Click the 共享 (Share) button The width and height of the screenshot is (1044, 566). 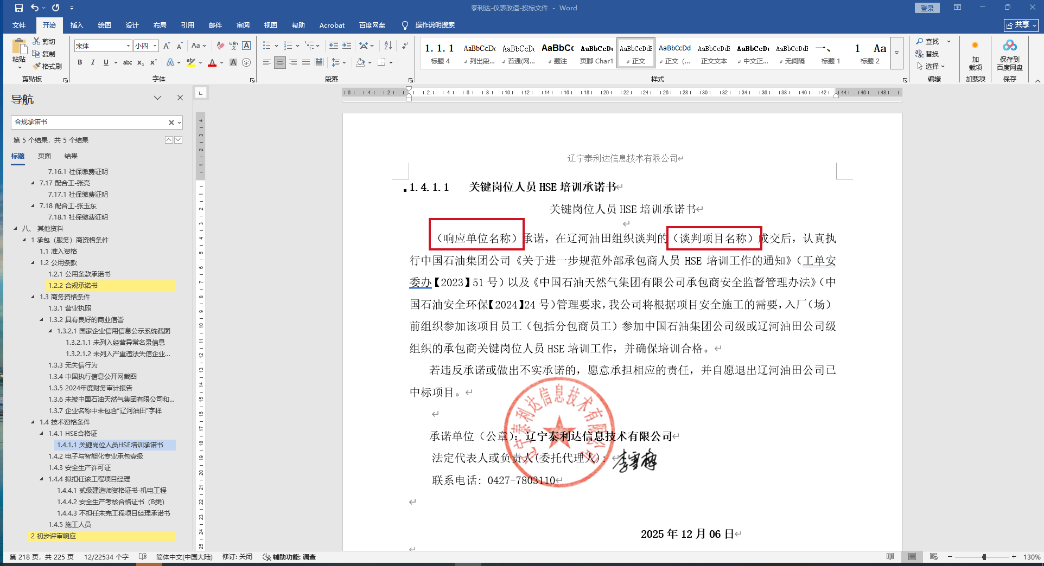click(1021, 25)
